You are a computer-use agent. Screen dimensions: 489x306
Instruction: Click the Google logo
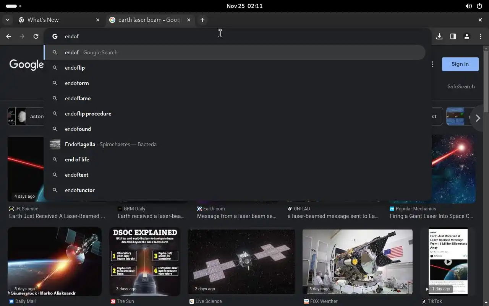26,65
